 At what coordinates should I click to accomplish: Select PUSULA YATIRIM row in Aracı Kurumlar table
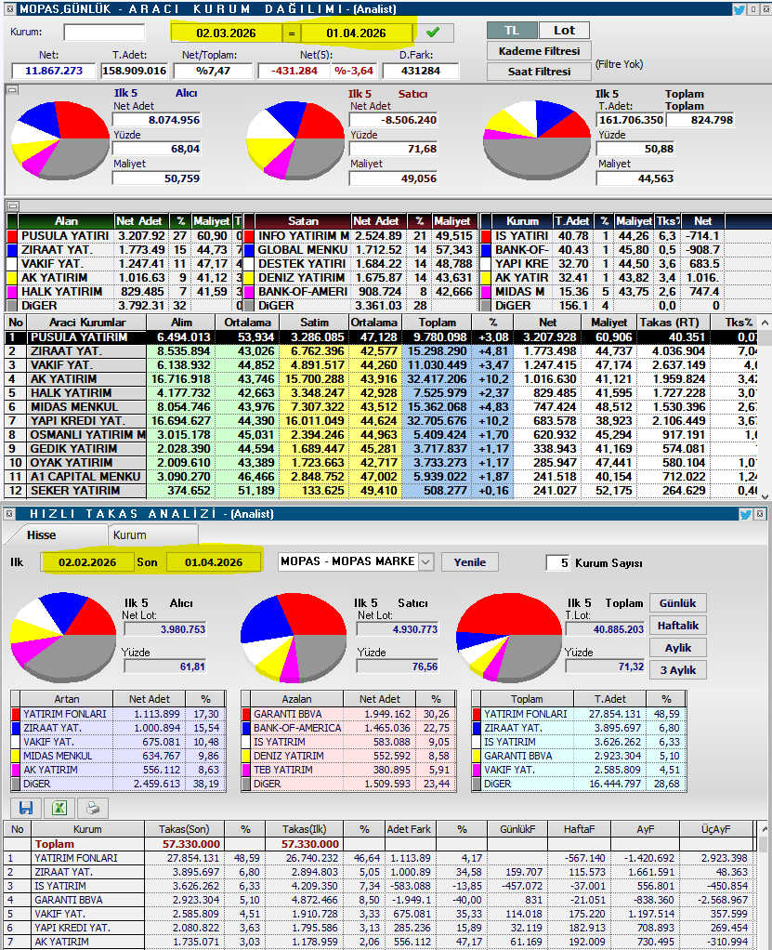pyautogui.click(x=380, y=336)
